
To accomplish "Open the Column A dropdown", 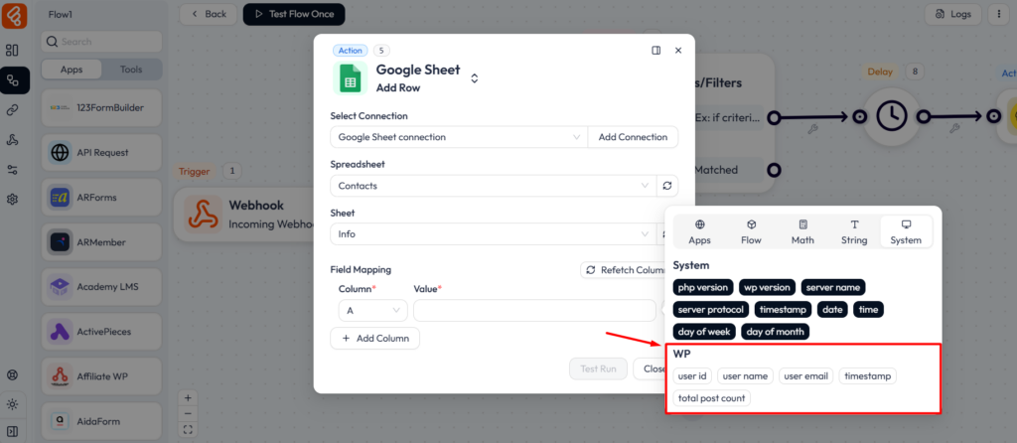I will 373,311.
